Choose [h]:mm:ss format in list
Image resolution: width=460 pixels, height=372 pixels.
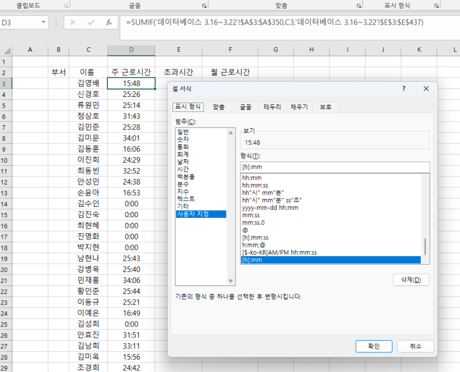[x=331, y=238]
